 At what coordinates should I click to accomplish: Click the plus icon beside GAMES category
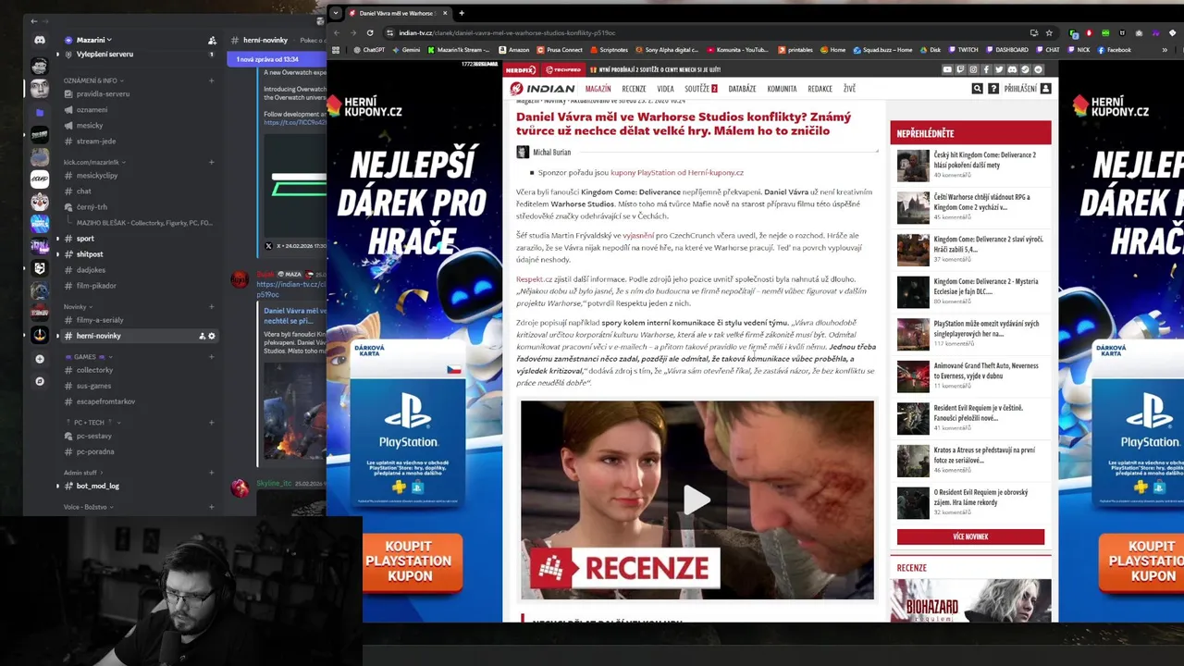[211, 356]
